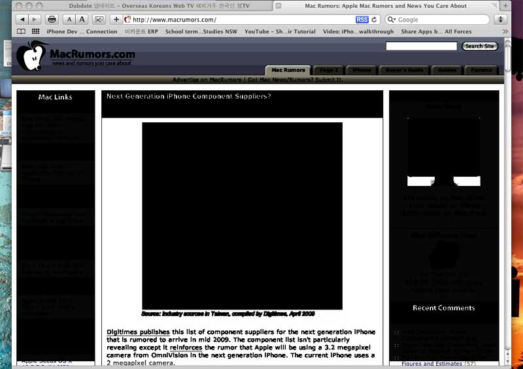Open the YouTube Tutorial bookmark

280,31
